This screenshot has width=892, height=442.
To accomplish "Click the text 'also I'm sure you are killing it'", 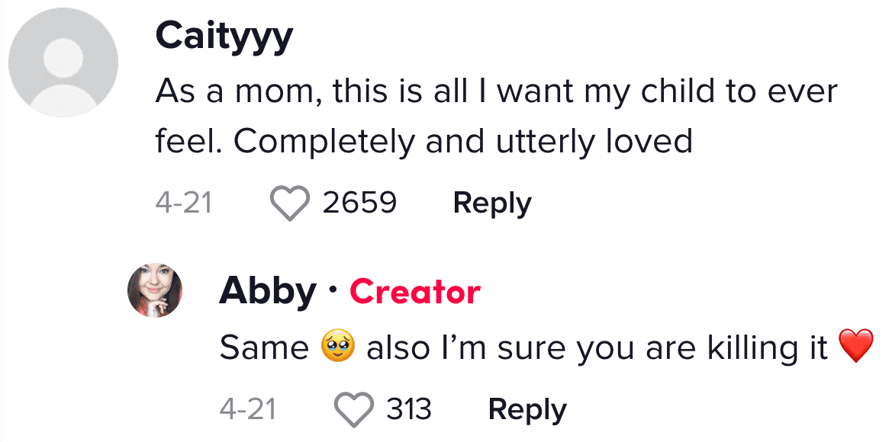I will [597, 348].
